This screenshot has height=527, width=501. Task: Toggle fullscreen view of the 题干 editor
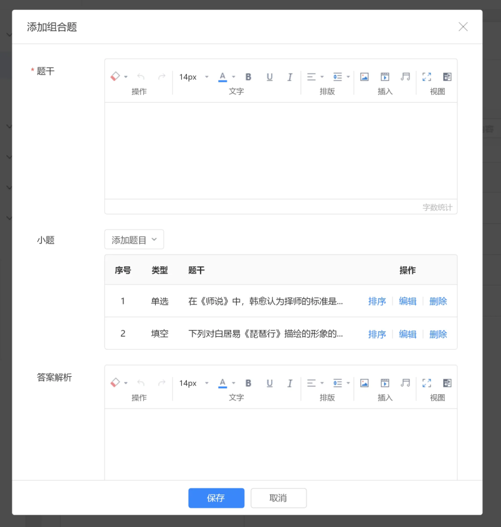coord(426,76)
